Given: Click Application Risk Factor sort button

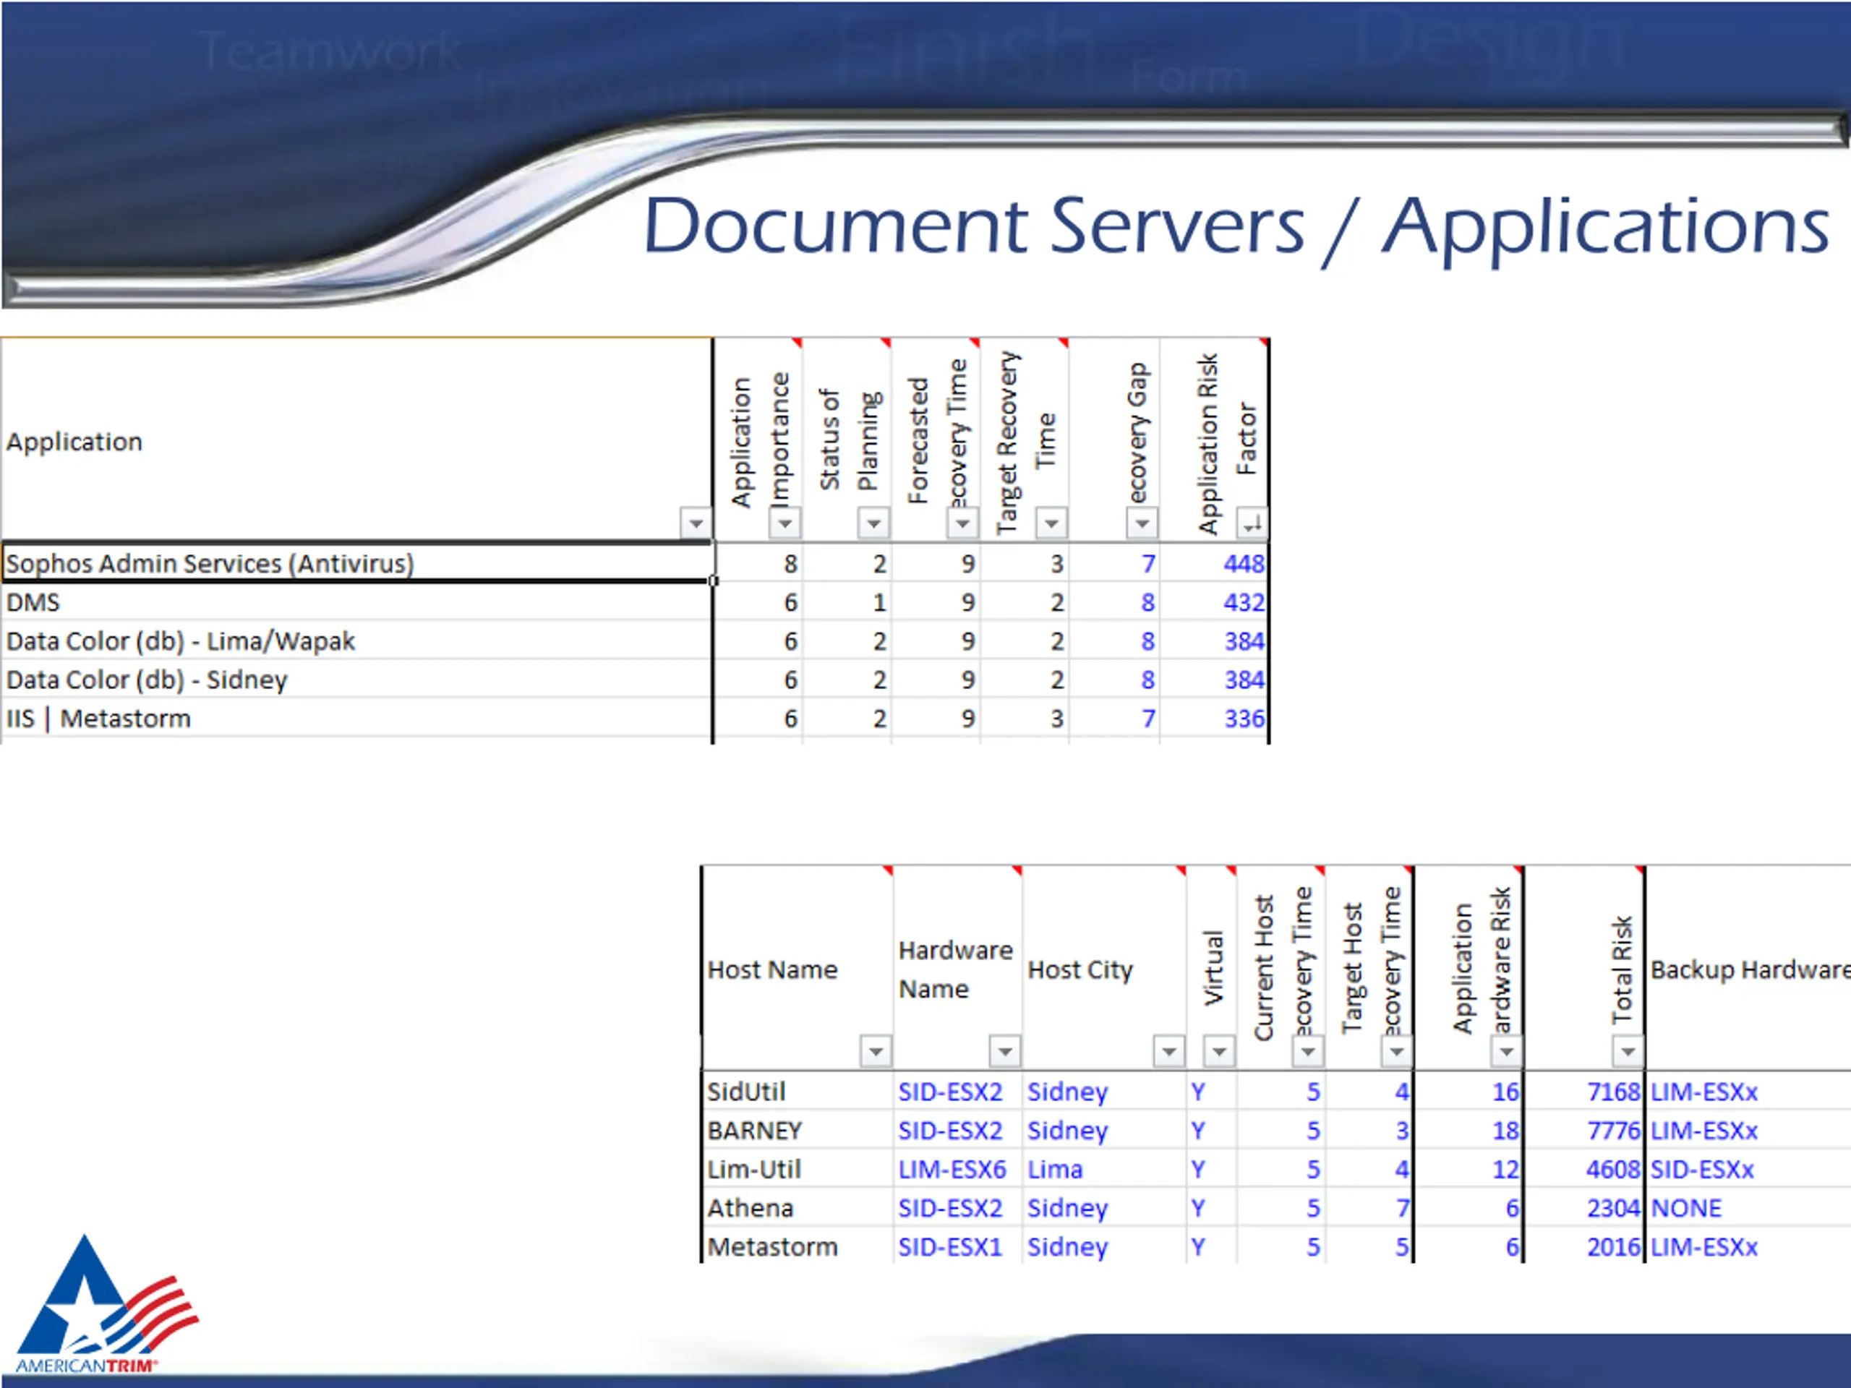Looking at the screenshot, I should click(1252, 523).
